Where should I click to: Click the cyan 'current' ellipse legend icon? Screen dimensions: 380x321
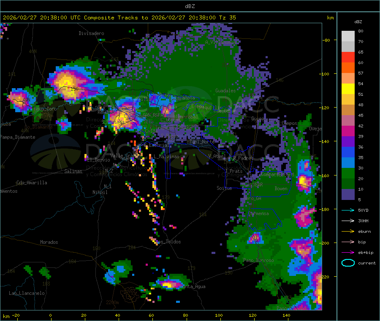click(x=348, y=263)
